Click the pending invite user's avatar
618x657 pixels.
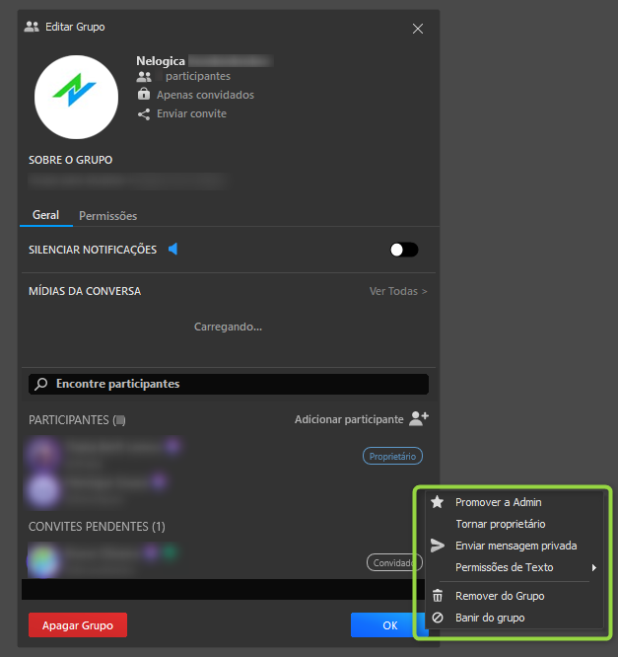(43, 560)
